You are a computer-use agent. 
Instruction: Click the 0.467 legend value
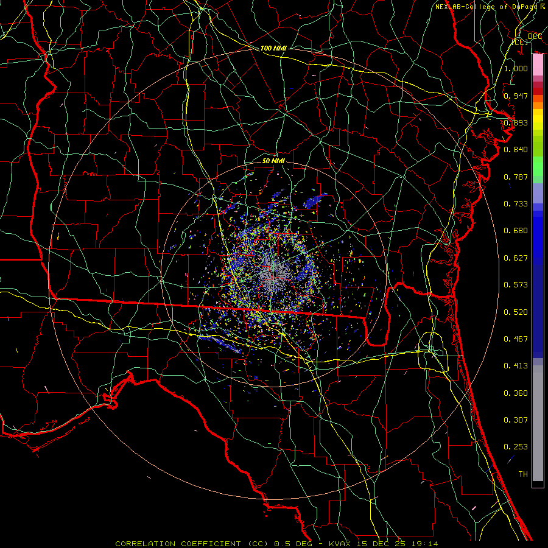pos(516,339)
